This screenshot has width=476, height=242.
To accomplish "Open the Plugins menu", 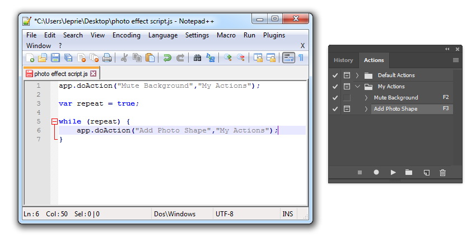I will click(x=274, y=35).
